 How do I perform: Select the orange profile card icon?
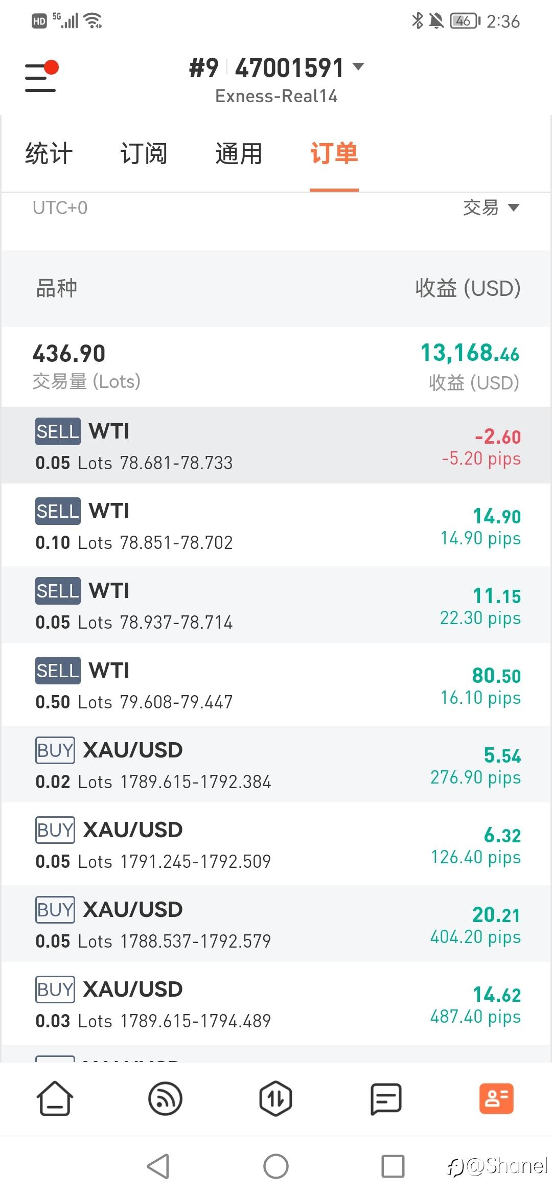(x=496, y=1098)
